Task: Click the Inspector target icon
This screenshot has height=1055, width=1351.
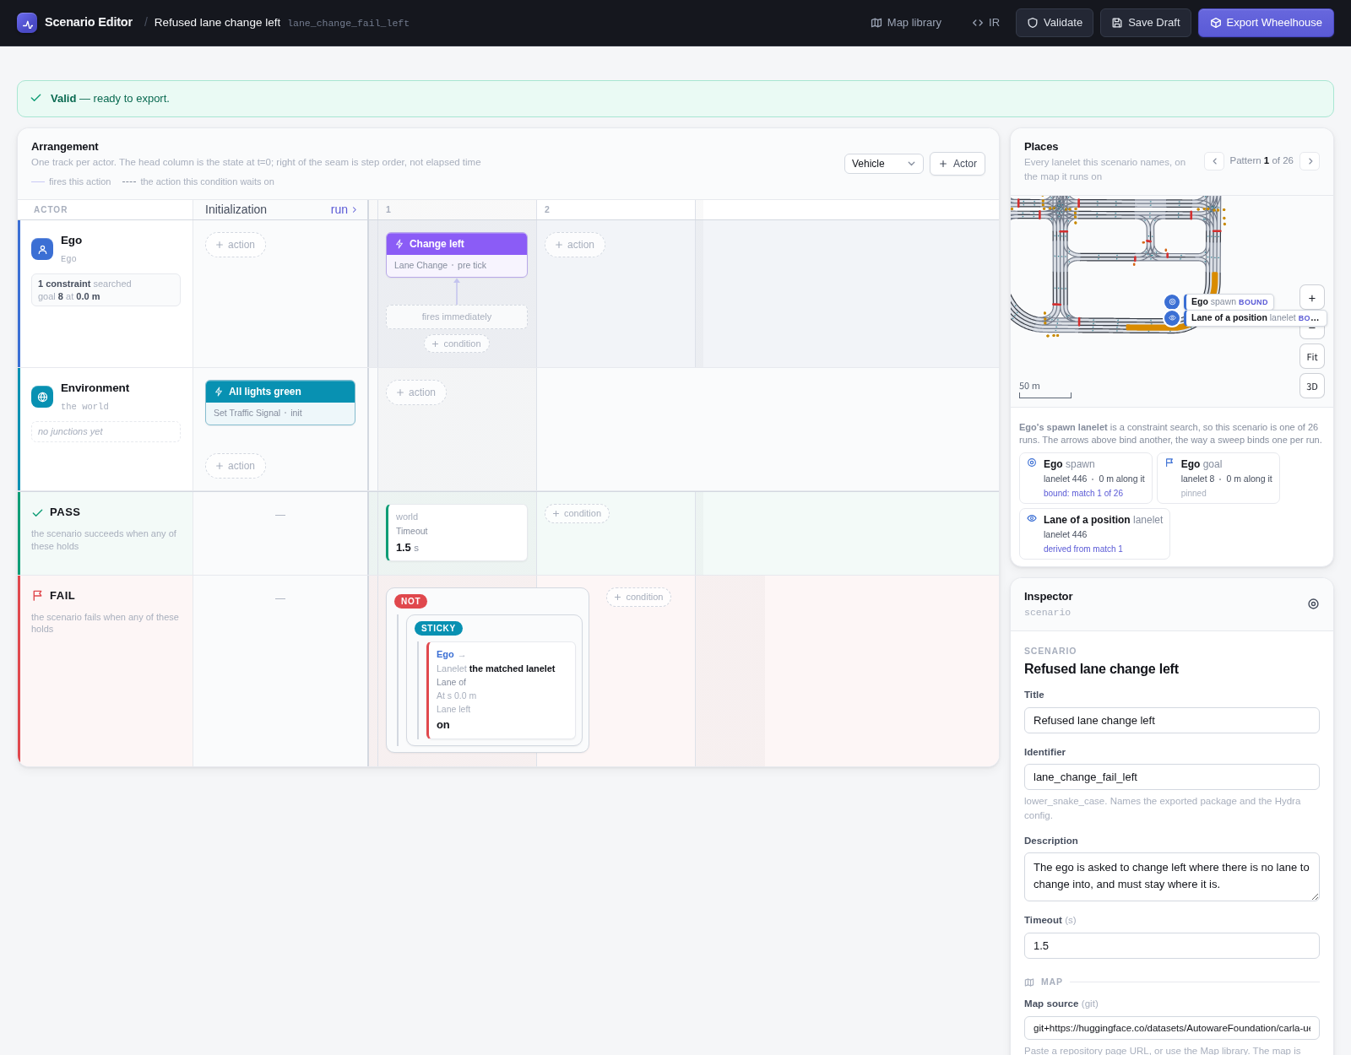Action: click(x=1313, y=603)
